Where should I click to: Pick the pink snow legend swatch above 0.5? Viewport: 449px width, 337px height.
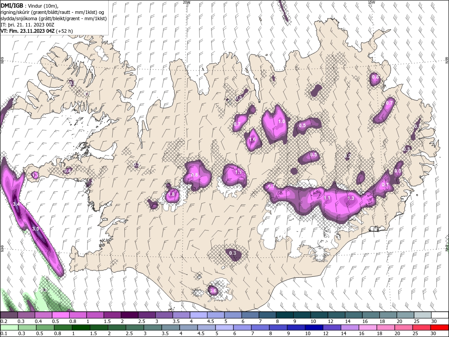coord(61,315)
